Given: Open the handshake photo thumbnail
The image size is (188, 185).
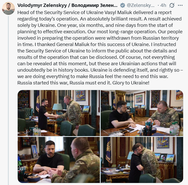Looking at the screenshot, I should [59, 113].
